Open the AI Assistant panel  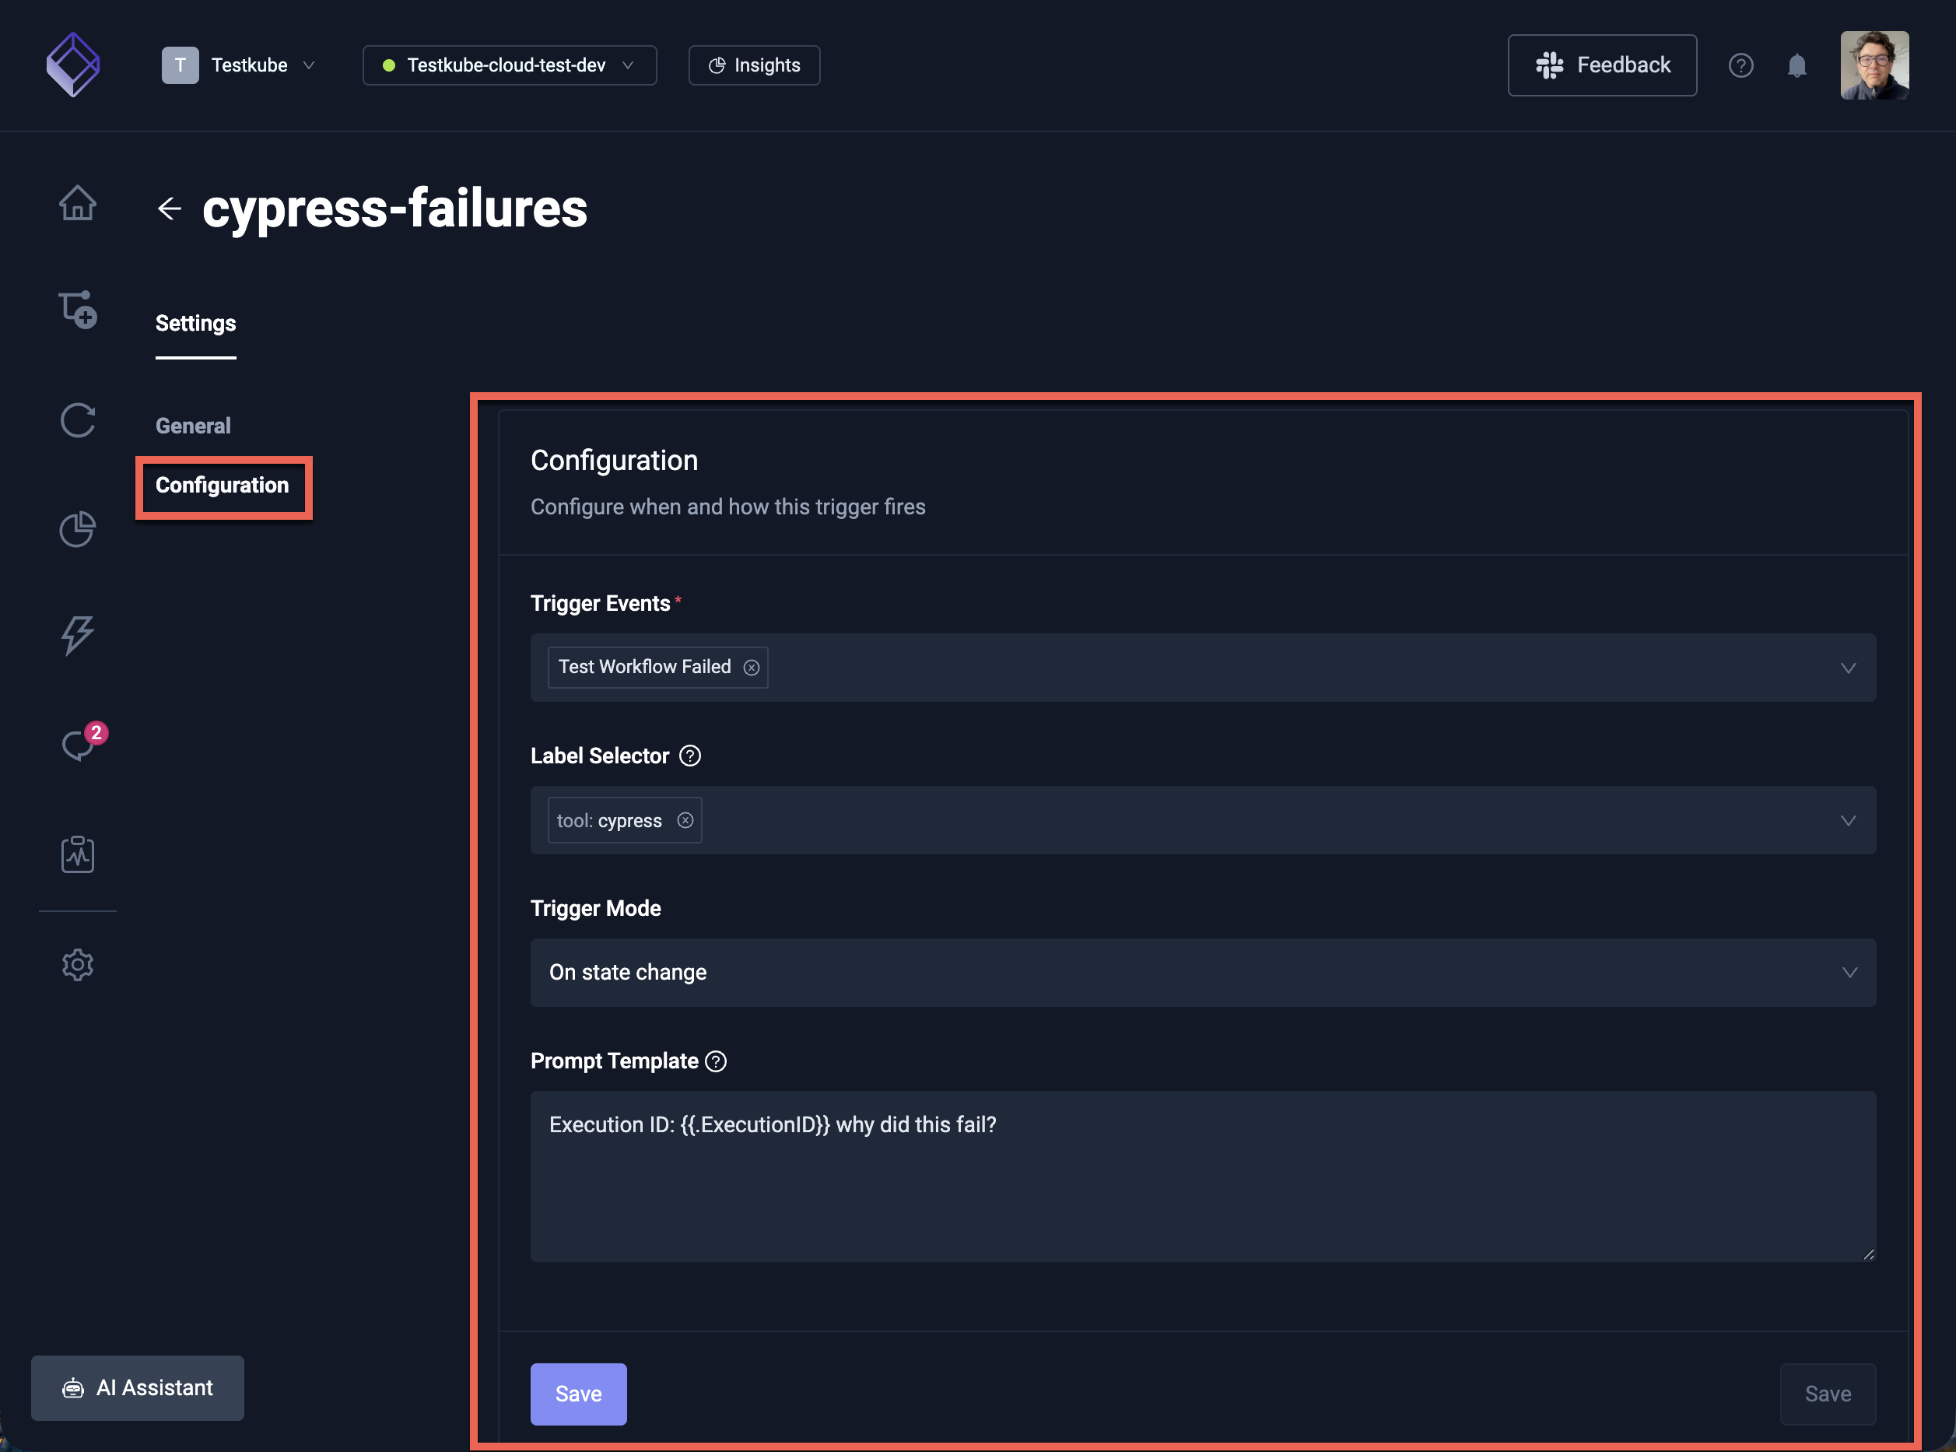[137, 1388]
